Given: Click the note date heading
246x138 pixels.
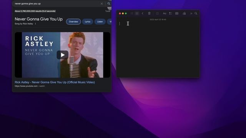Looking at the screenshot, I should (158, 20).
